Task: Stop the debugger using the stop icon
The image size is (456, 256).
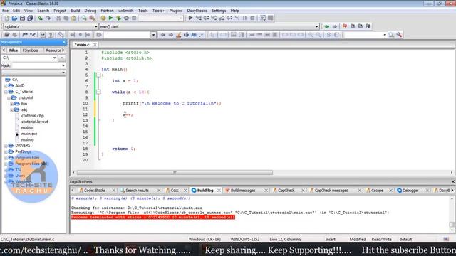Action: (252, 18)
